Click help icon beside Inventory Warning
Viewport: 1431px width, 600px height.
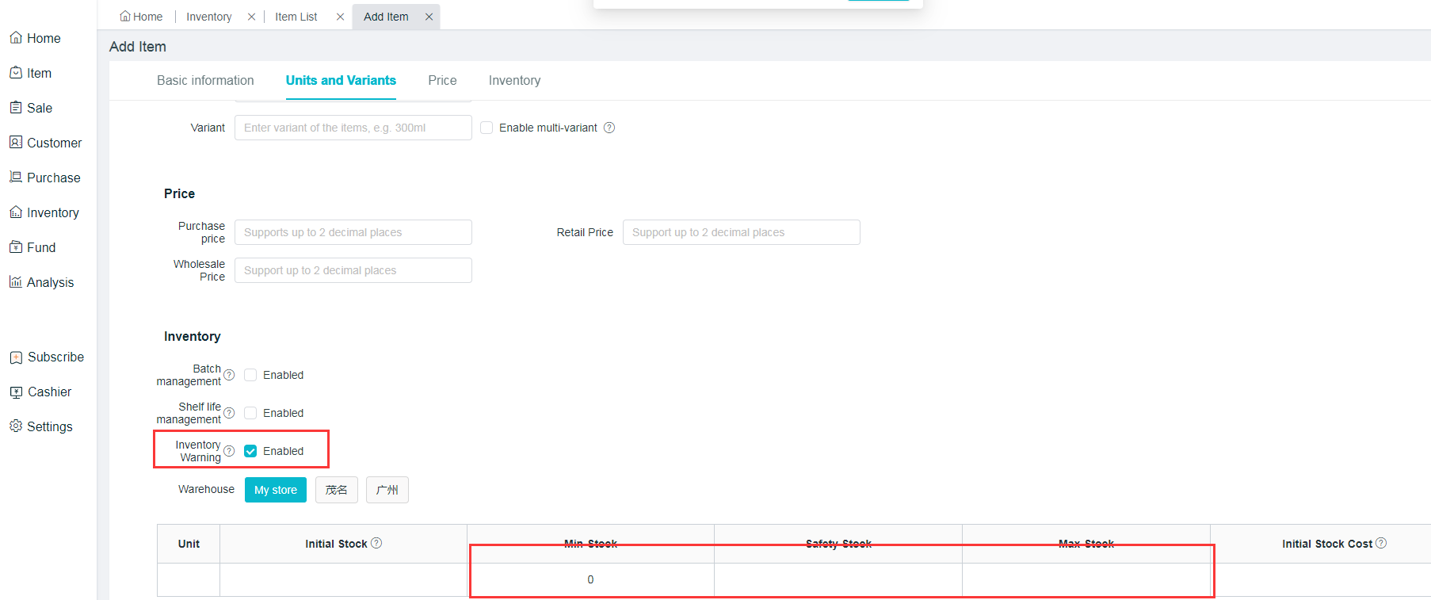229,451
